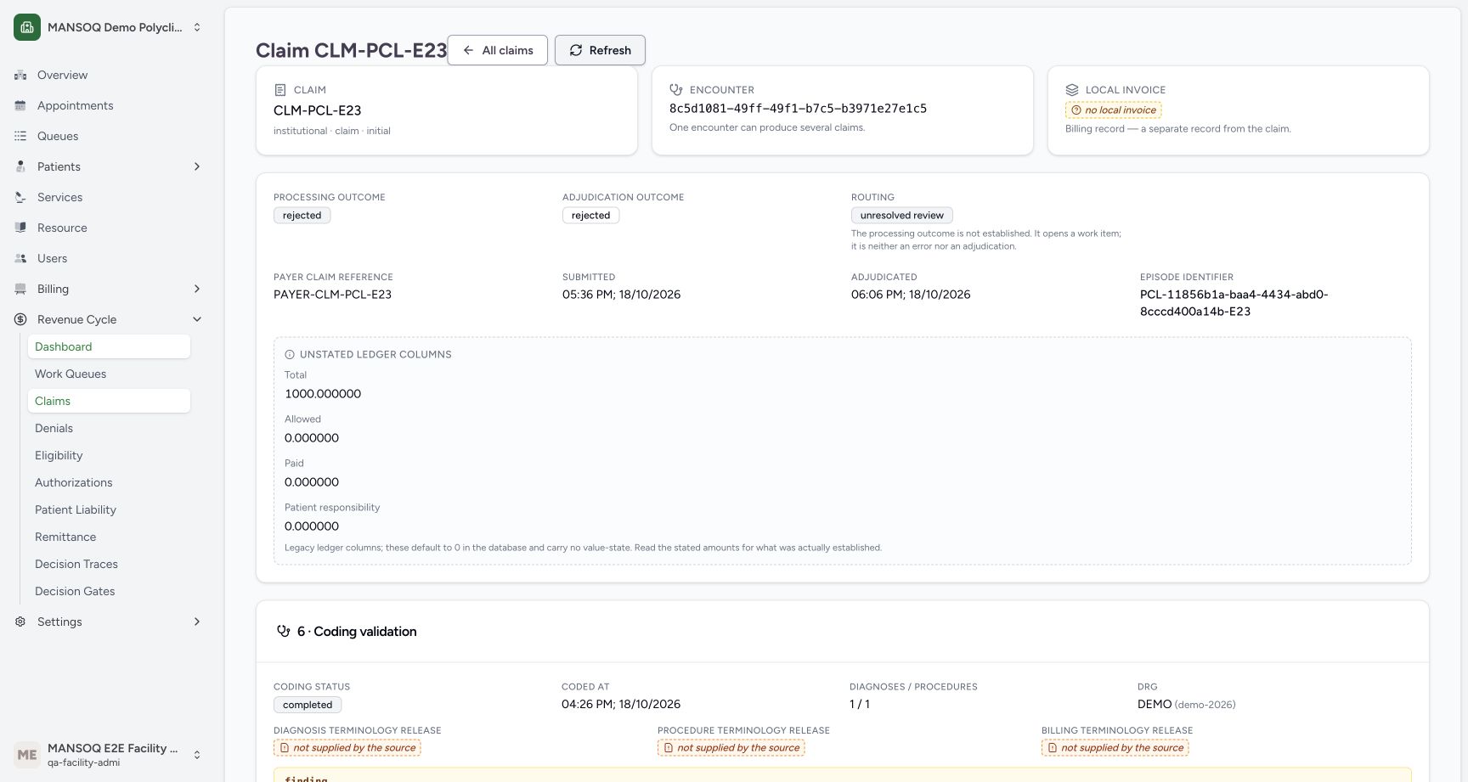Click the Billing sidebar icon
The width and height of the screenshot is (1468, 782).
[x=20, y=289]
